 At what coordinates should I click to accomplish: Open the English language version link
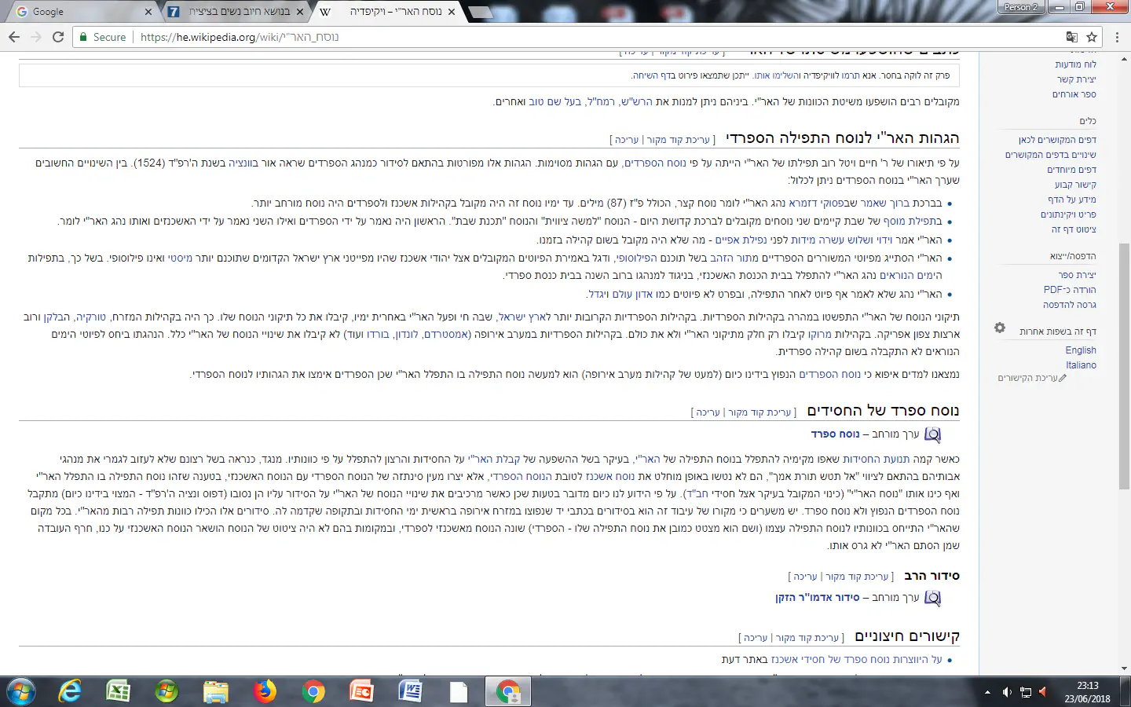[1081, 350]
